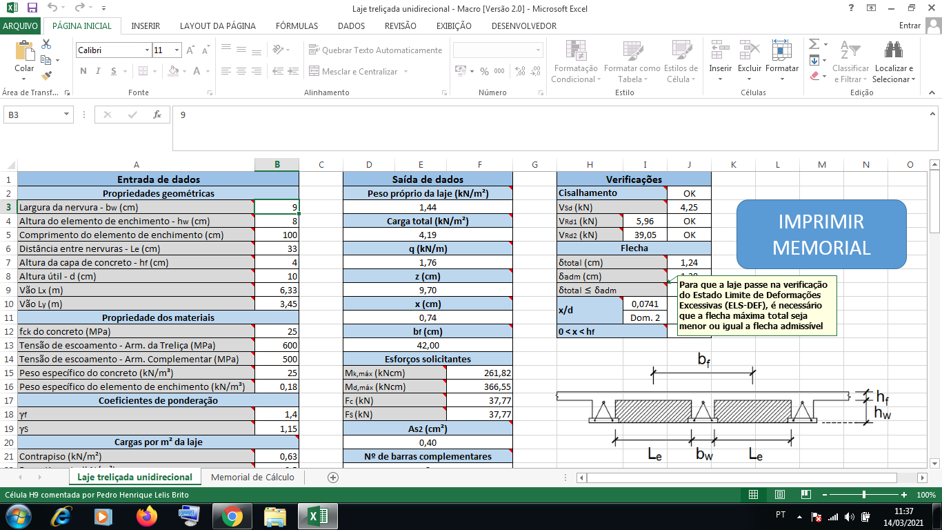Open the Name Box dropdown arrow
This screenshot has height=530, width=942.
(67, 115)
